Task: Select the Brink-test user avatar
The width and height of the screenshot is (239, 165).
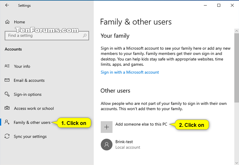Action: 106,144
